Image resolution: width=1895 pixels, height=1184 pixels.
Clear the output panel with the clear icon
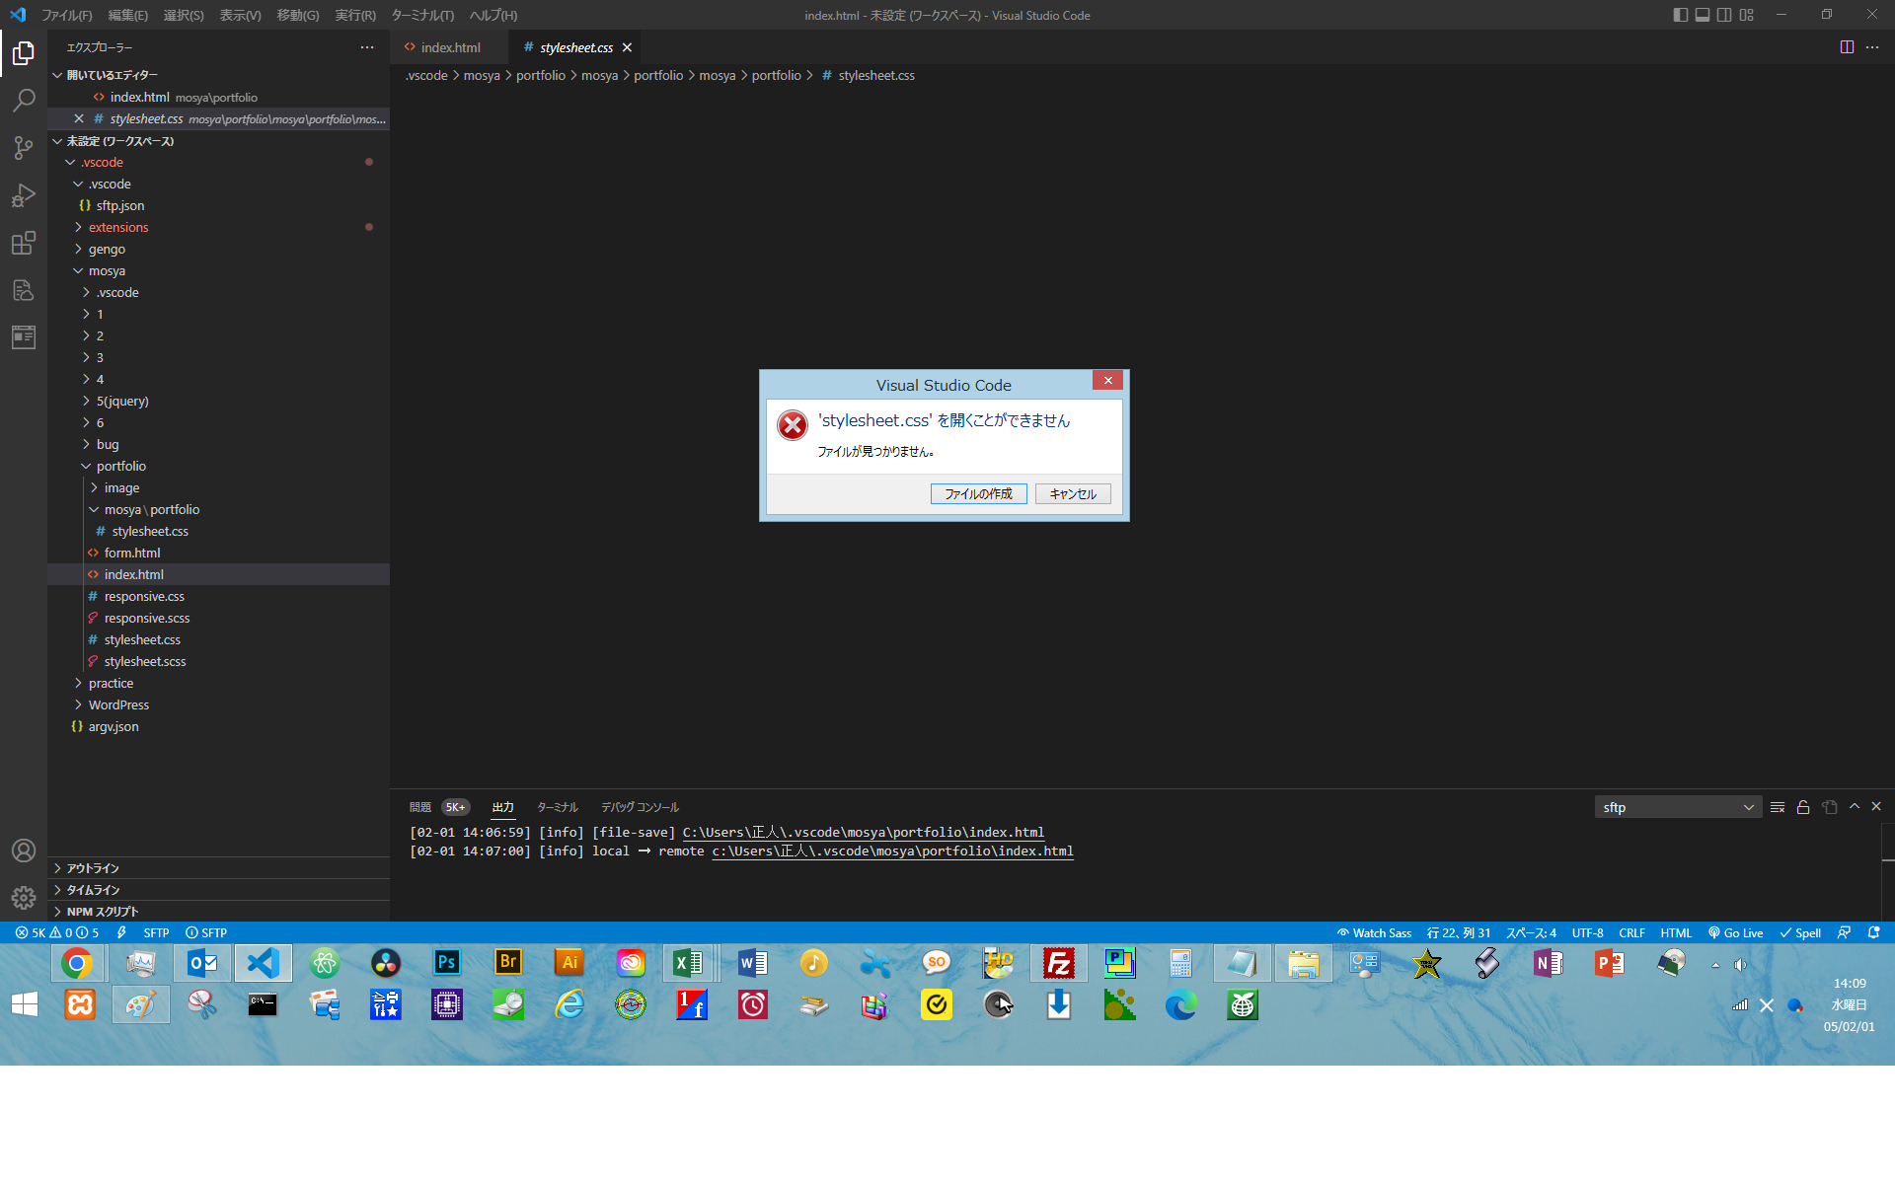(1777, 806)
